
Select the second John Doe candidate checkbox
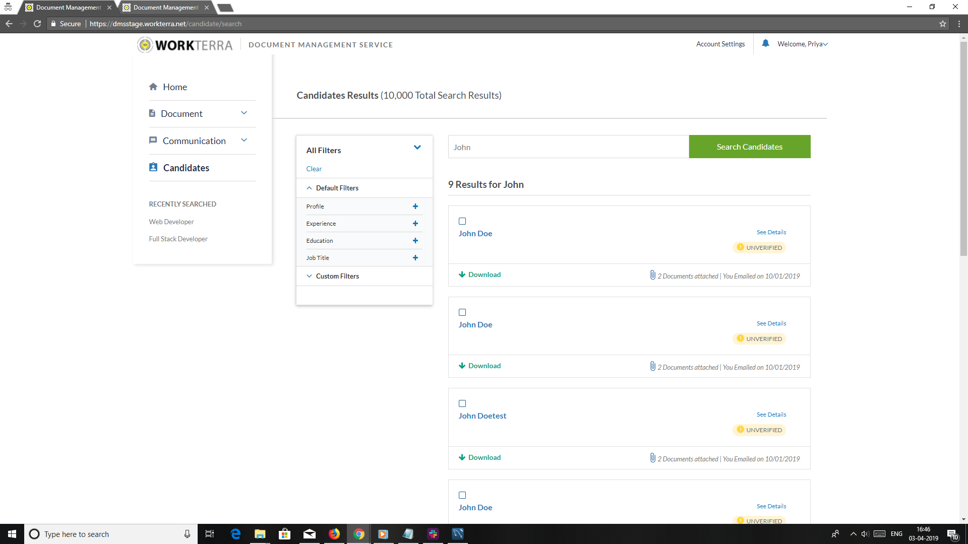click(x=462, y=312)
